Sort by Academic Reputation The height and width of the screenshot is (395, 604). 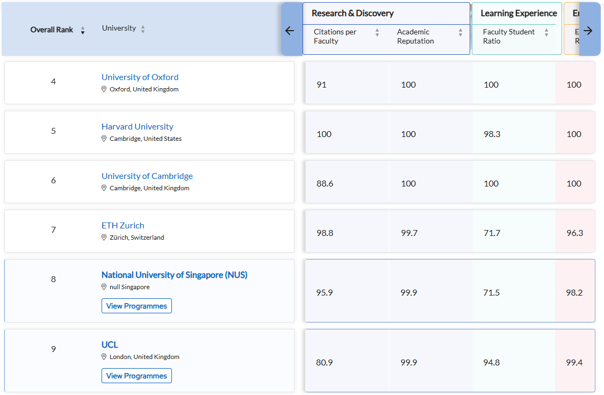[x=461, y=32]
